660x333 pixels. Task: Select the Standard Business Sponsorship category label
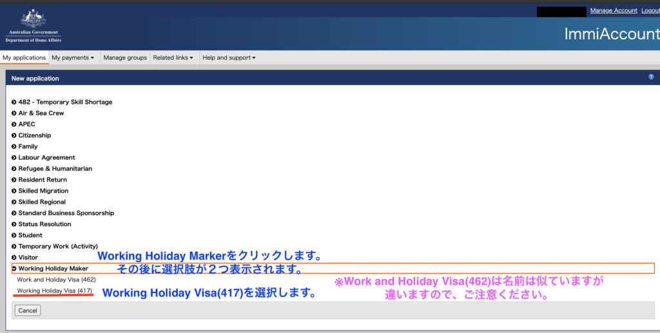(66, 213)
